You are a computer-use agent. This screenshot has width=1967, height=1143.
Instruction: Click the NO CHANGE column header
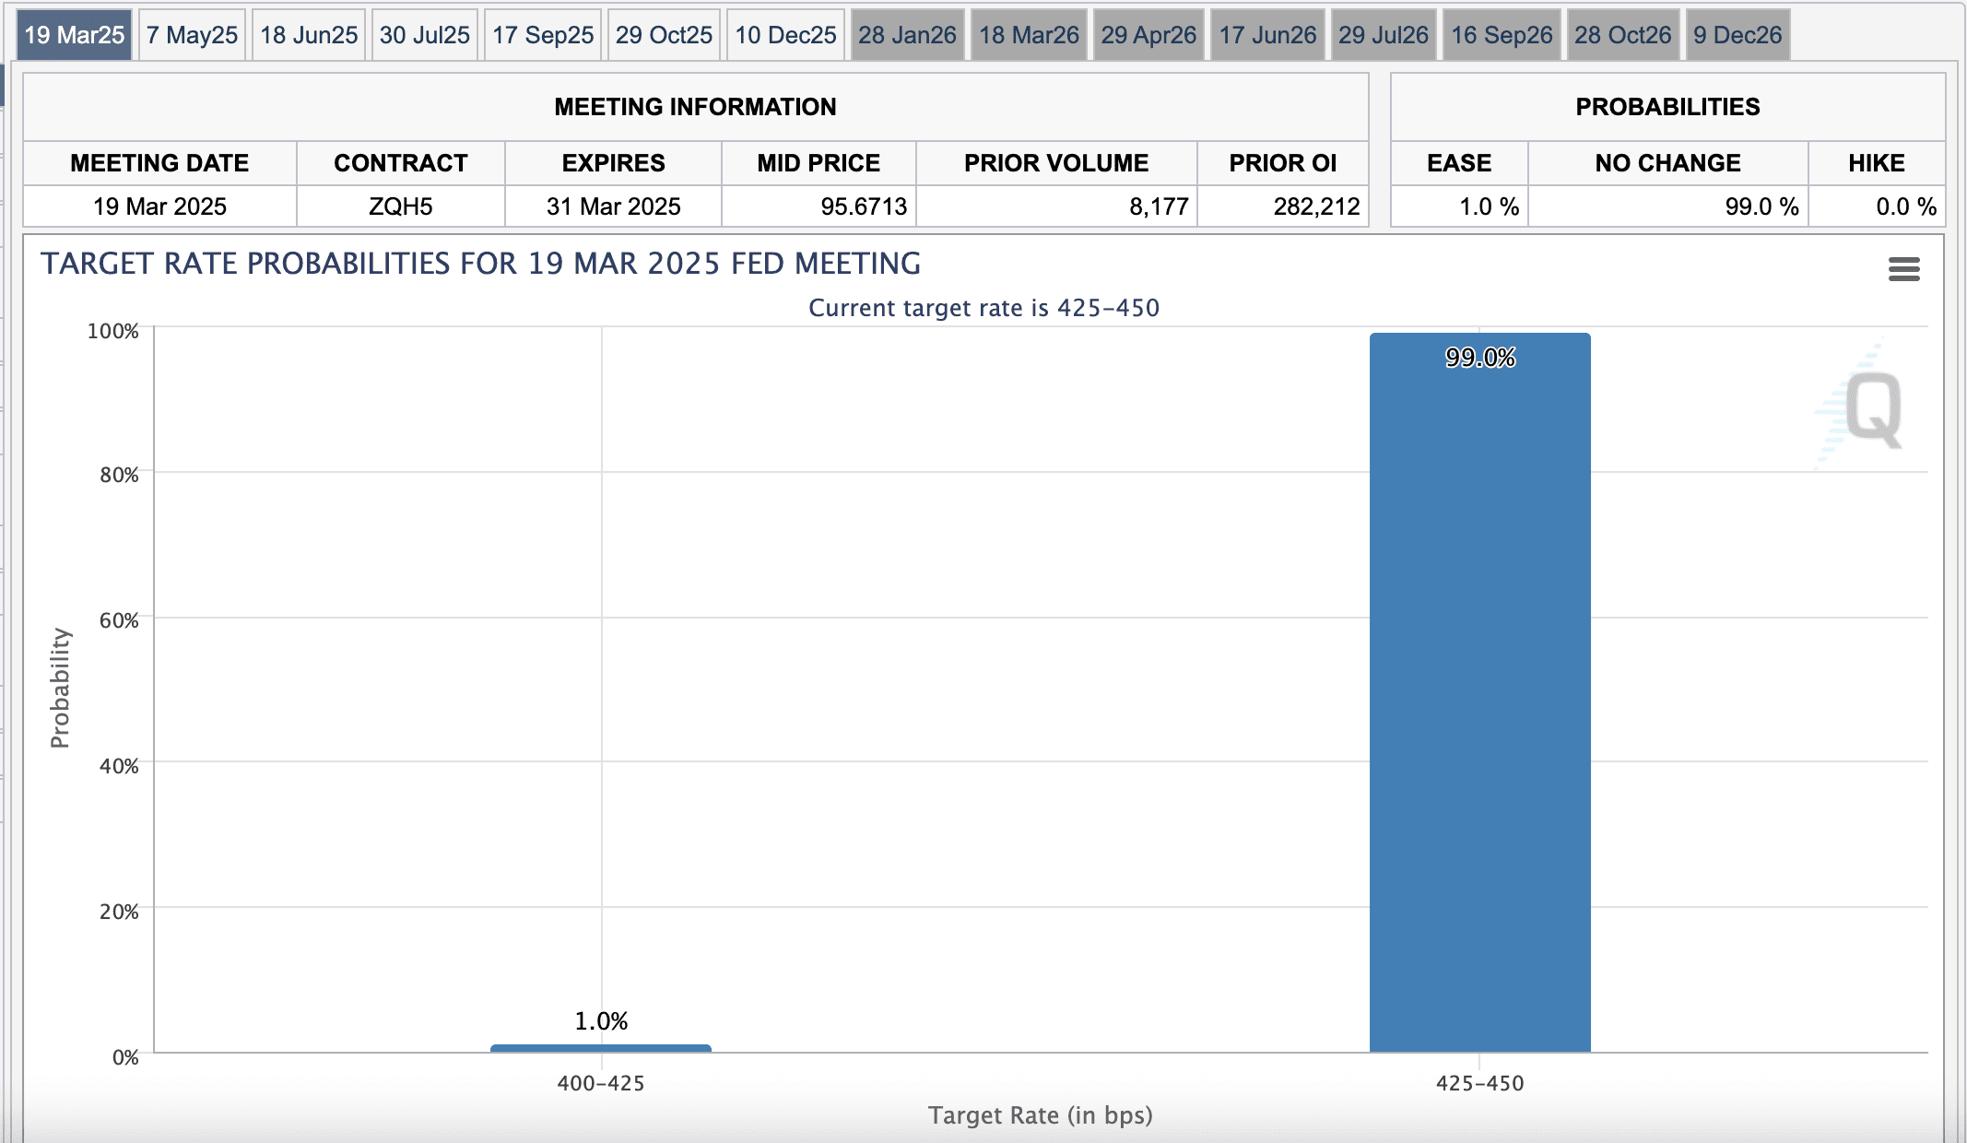coord(1667,163)
